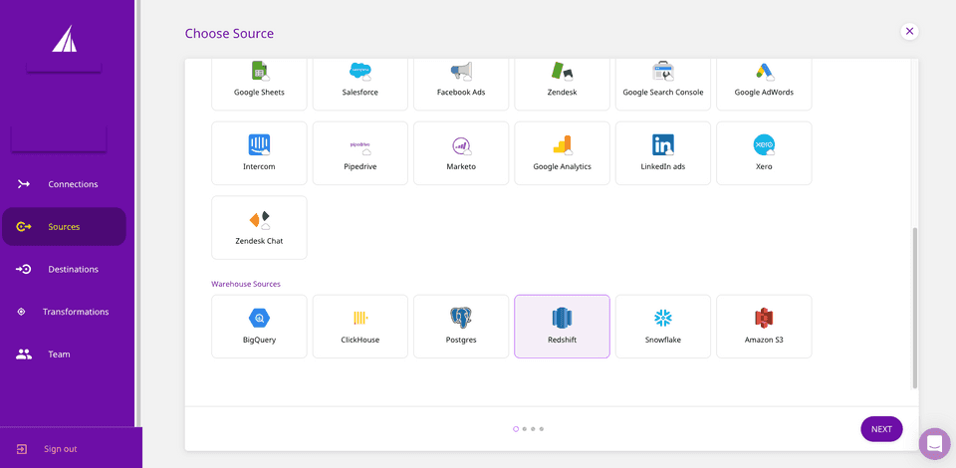Select the Marketo source tile

(460, 153)
